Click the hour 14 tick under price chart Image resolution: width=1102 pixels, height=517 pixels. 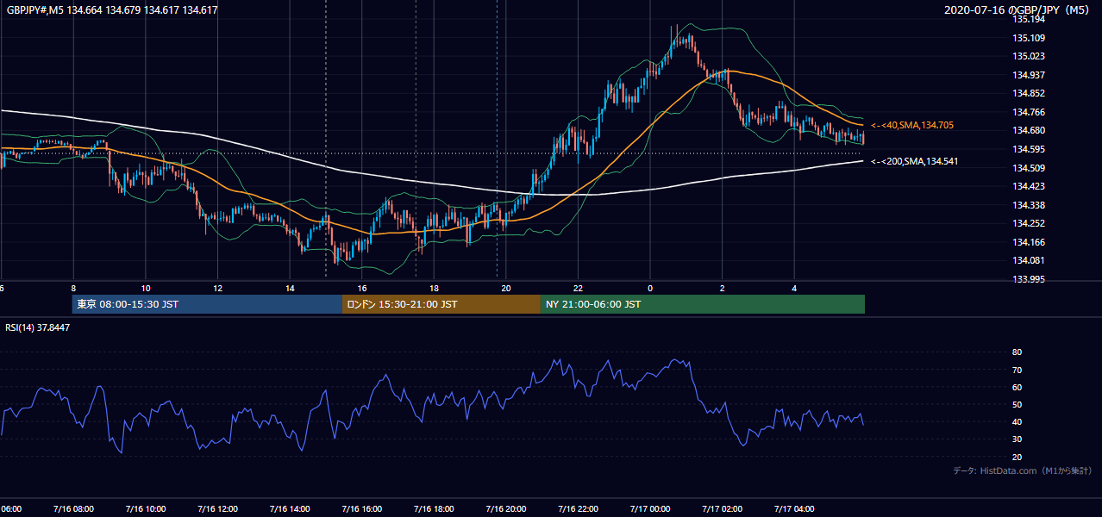point(290,289)
